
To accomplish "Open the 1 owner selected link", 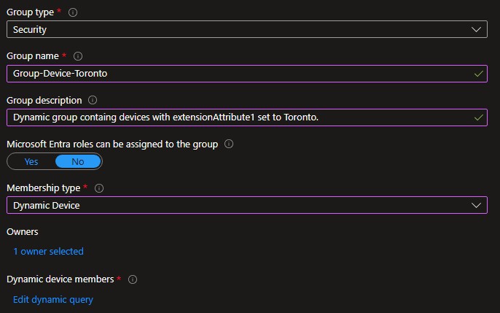I will coord(48,252).
